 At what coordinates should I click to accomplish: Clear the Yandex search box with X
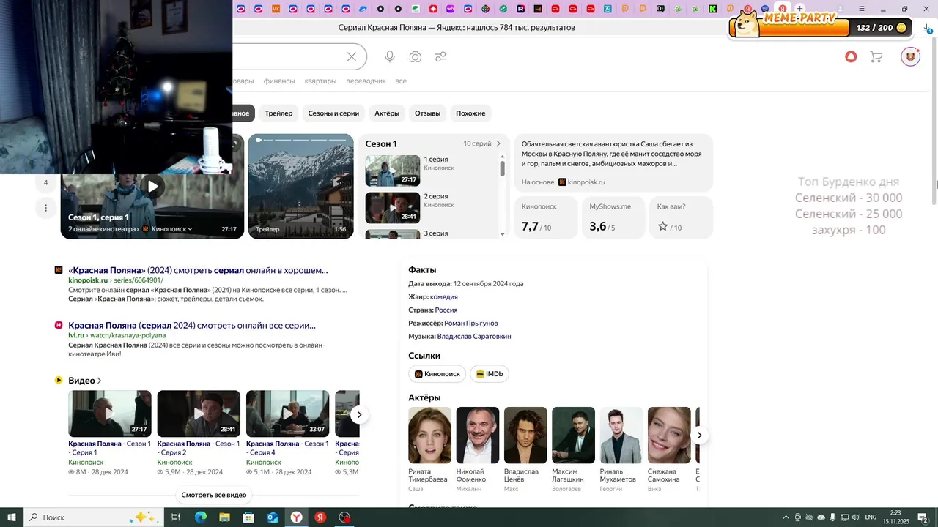pyautogui.click(x=352, y=57)
